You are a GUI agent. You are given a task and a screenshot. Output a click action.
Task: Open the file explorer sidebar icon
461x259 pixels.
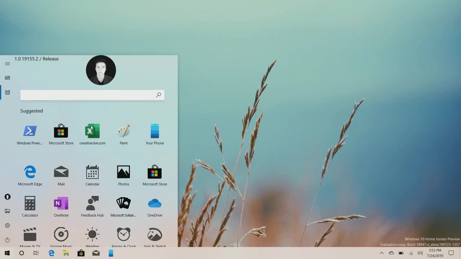tap(7, 211)
